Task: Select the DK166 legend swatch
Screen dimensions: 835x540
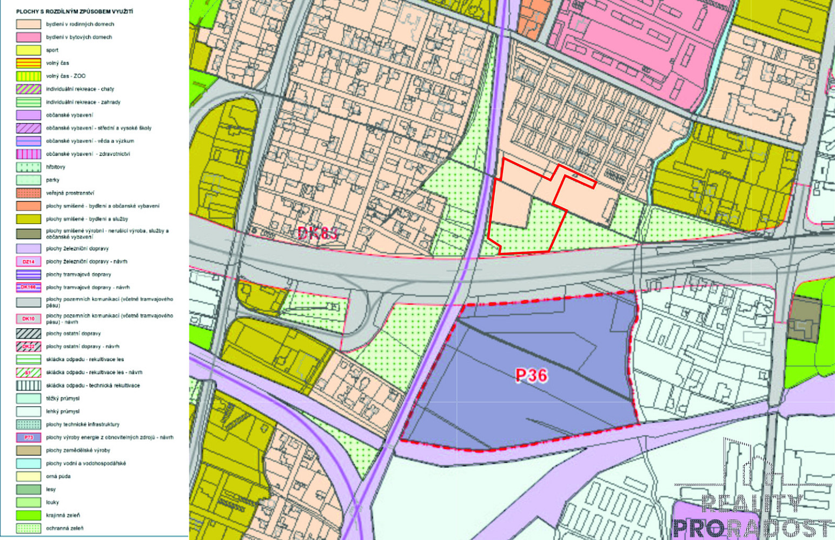Action: [28, 287]
